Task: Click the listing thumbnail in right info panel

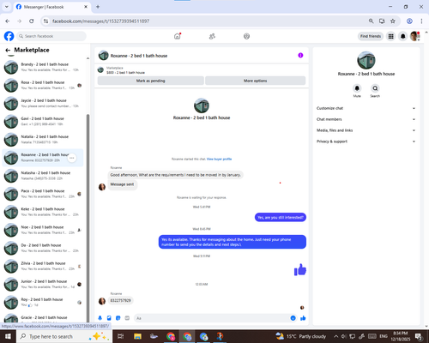Action: (366, 60)
